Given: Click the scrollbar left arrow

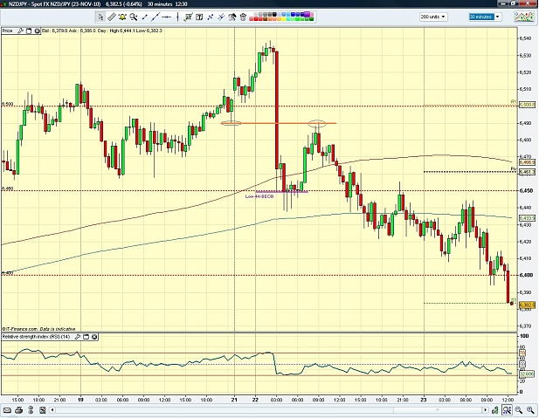Looking at the screenshot, I should click(x=52, y=409).
